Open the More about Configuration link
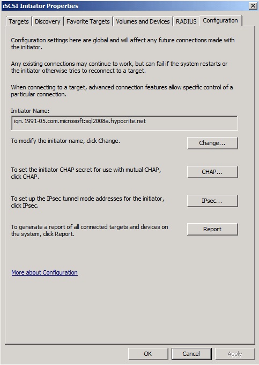259x365 pixels. [45, 272]
